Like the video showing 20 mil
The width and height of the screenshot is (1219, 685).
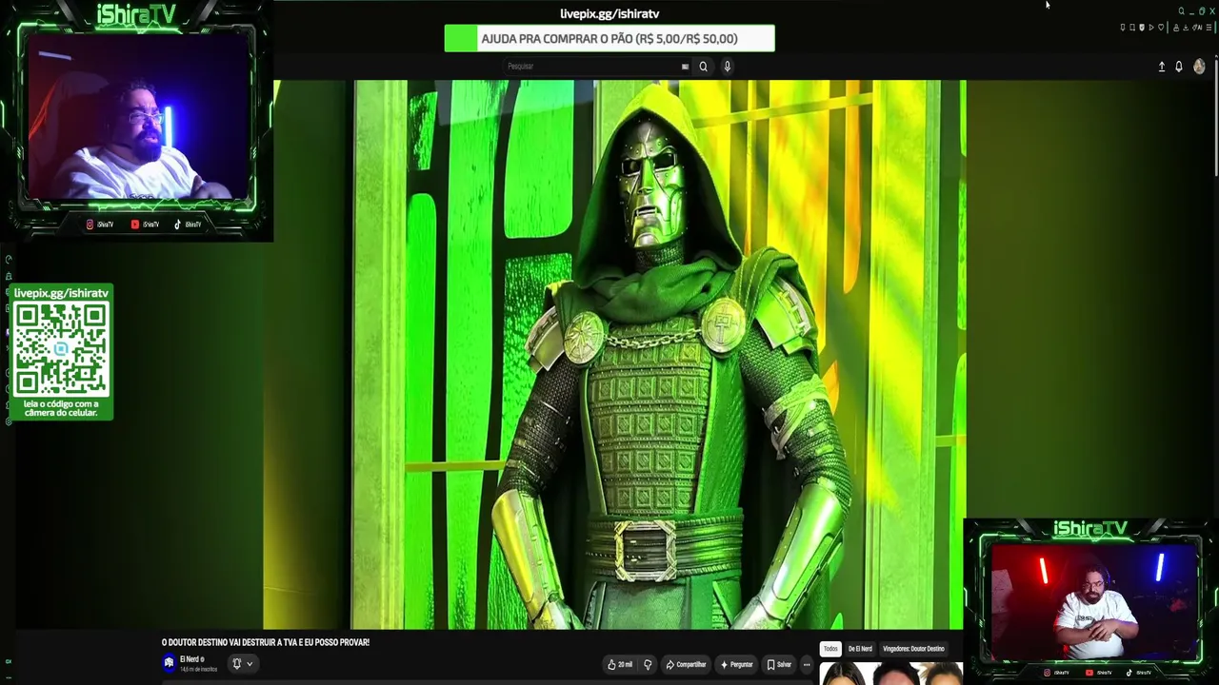[620, 664]
